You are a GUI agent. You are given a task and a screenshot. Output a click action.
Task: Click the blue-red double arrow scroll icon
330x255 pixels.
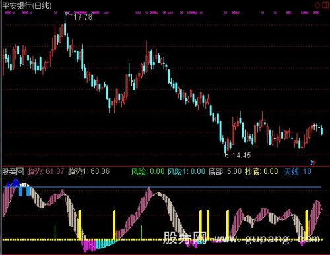coord(313,163)
